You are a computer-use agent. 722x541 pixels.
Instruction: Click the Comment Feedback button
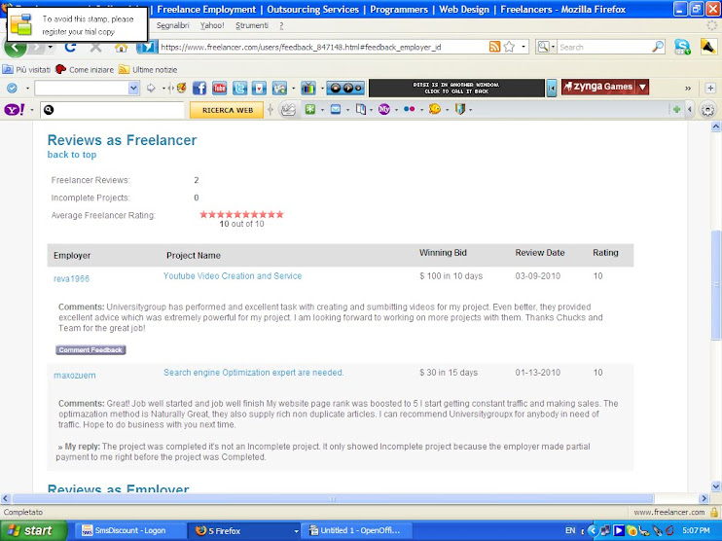pyautogui.click(x=90, y=350)
